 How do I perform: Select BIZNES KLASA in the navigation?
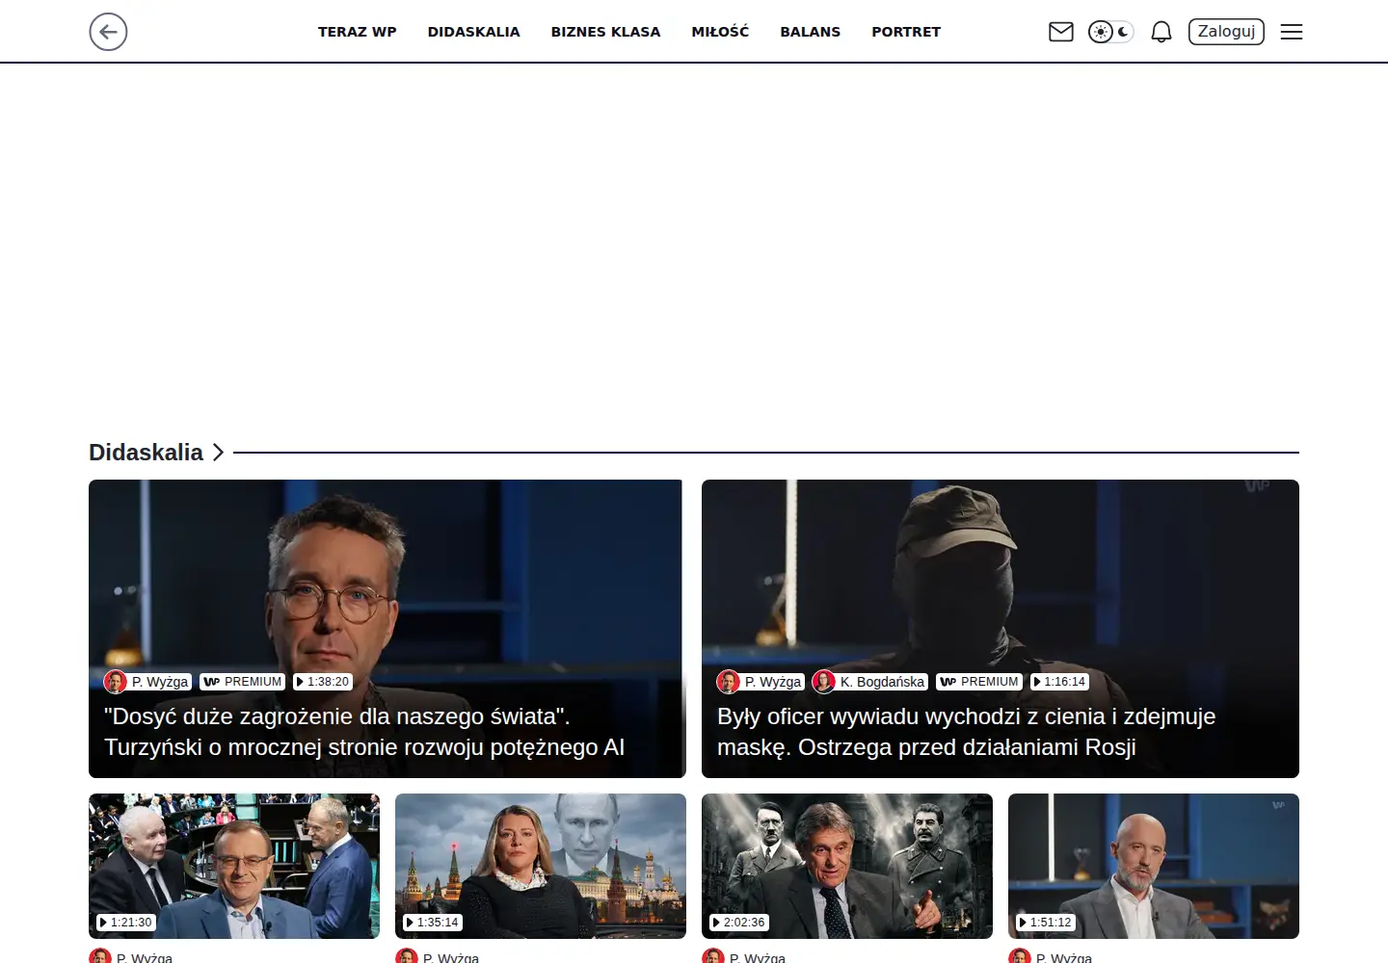606,32
